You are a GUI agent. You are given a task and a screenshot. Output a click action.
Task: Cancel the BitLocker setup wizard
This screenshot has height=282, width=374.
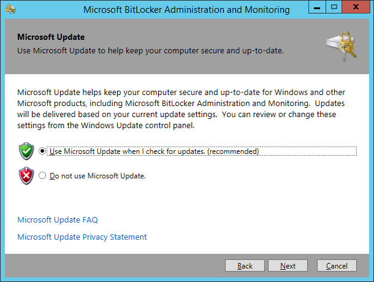click(337, 265)
